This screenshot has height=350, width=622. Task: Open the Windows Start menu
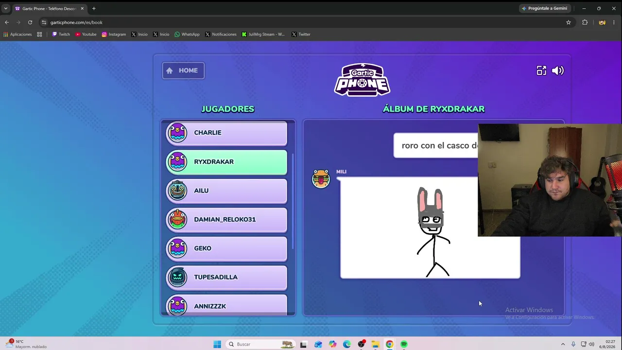pos(217,344)
